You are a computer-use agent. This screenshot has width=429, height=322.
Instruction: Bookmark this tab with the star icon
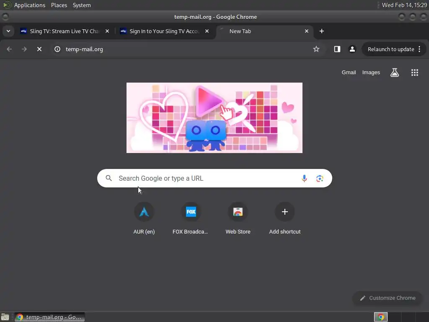pyautogui.click(x=316, y=49)
